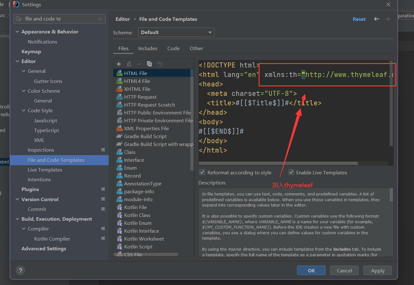Click the back navigation arrow
Screen dimensions: 414x285
coord(376,19)
